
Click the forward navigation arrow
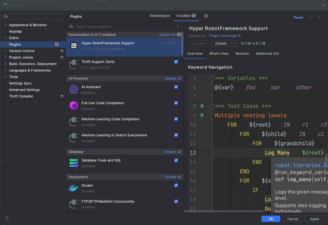coord(318,17)
